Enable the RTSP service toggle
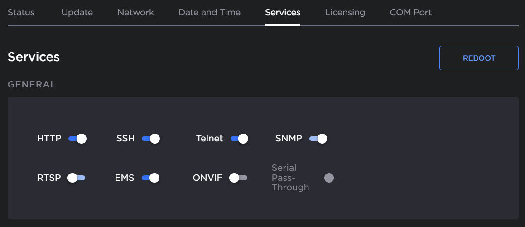This screenshot has width=525, height=227. (77, 178)
